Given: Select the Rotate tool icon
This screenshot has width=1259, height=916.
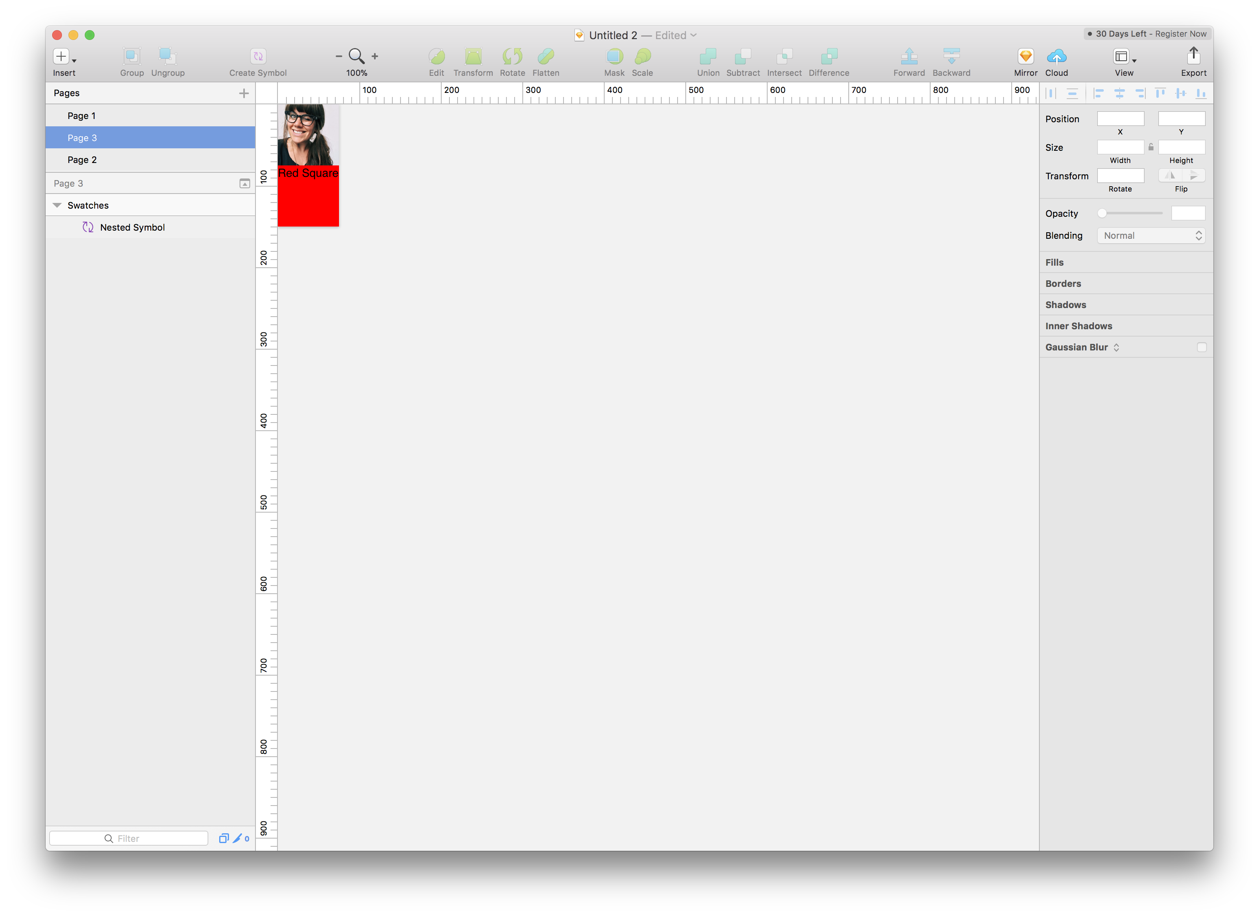Looking at the screenshot, I should tap(513, 56).
